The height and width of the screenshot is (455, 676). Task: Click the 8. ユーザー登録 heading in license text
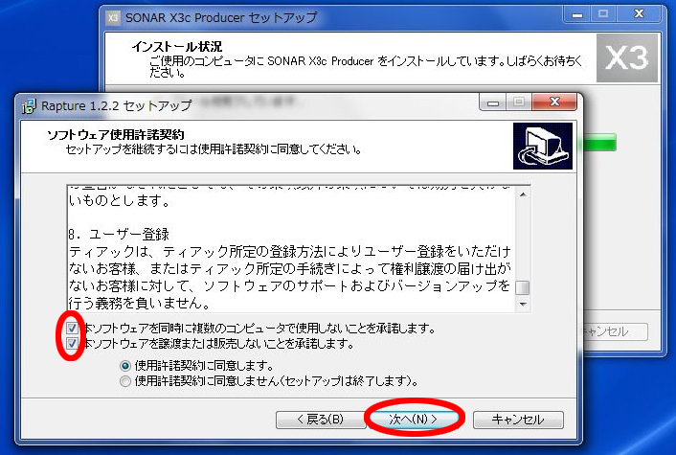(119, 234)
